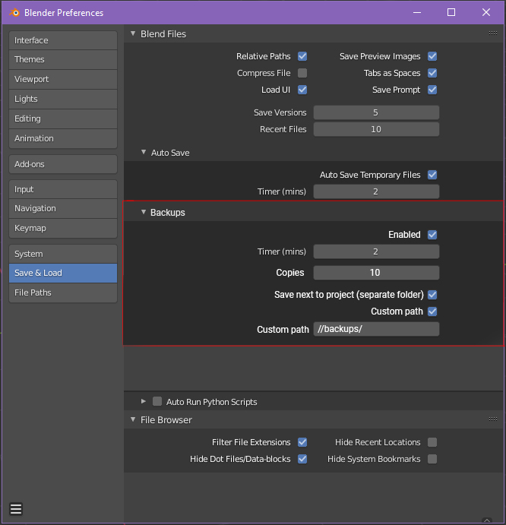Enable Hide System Bookmarks checkbox
This screenshot has height=525, width=506.
point(432,459)
